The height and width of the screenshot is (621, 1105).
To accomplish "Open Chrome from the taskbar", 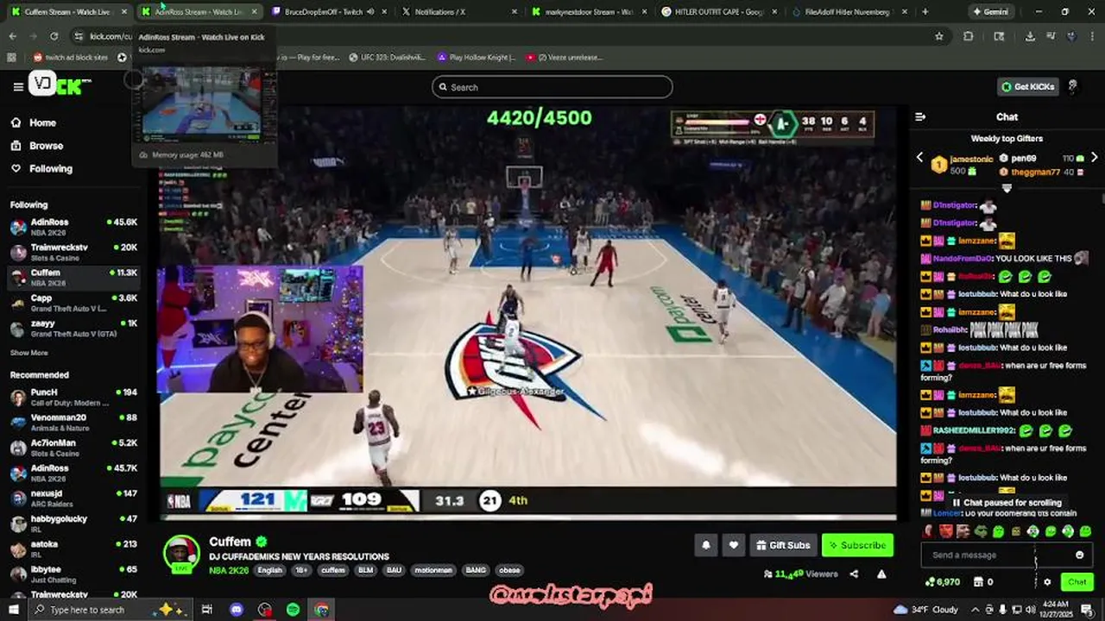I will point(321,610).
